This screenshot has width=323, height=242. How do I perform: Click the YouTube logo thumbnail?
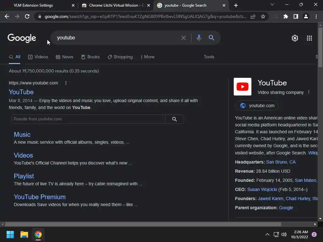tap(243, 87)
